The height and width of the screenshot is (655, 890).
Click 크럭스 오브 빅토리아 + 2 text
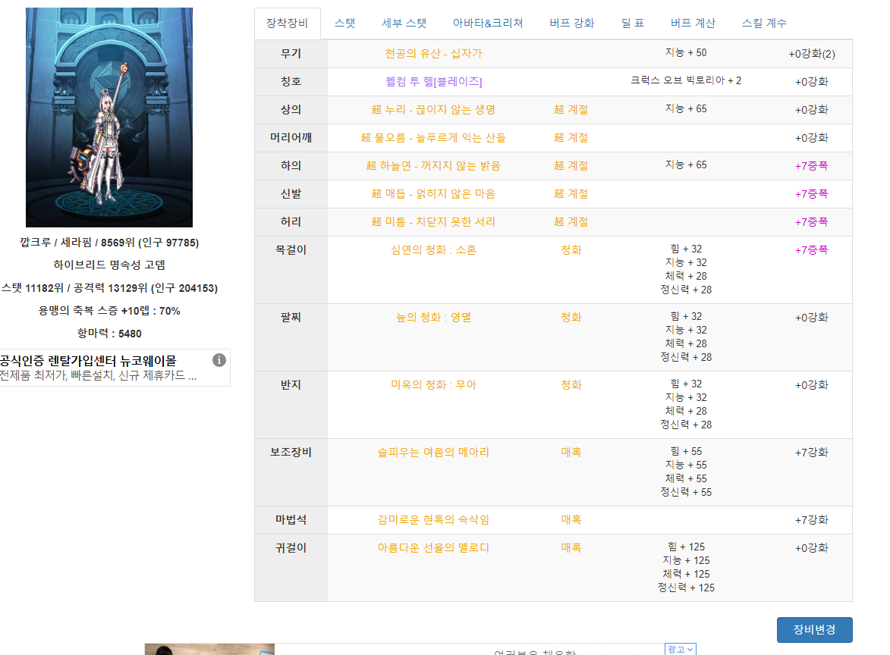coord(686,80)
